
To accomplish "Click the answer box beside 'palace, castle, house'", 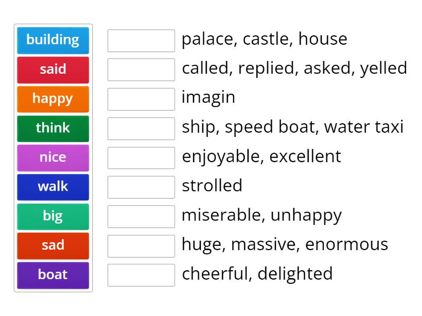I will [140, 39].
